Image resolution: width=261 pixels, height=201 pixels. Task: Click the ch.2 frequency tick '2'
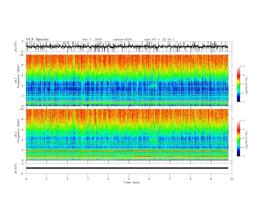[x=23, y=150]
